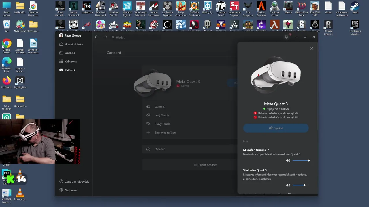Open Epic Games Launcher shortcut

[355, 28]
